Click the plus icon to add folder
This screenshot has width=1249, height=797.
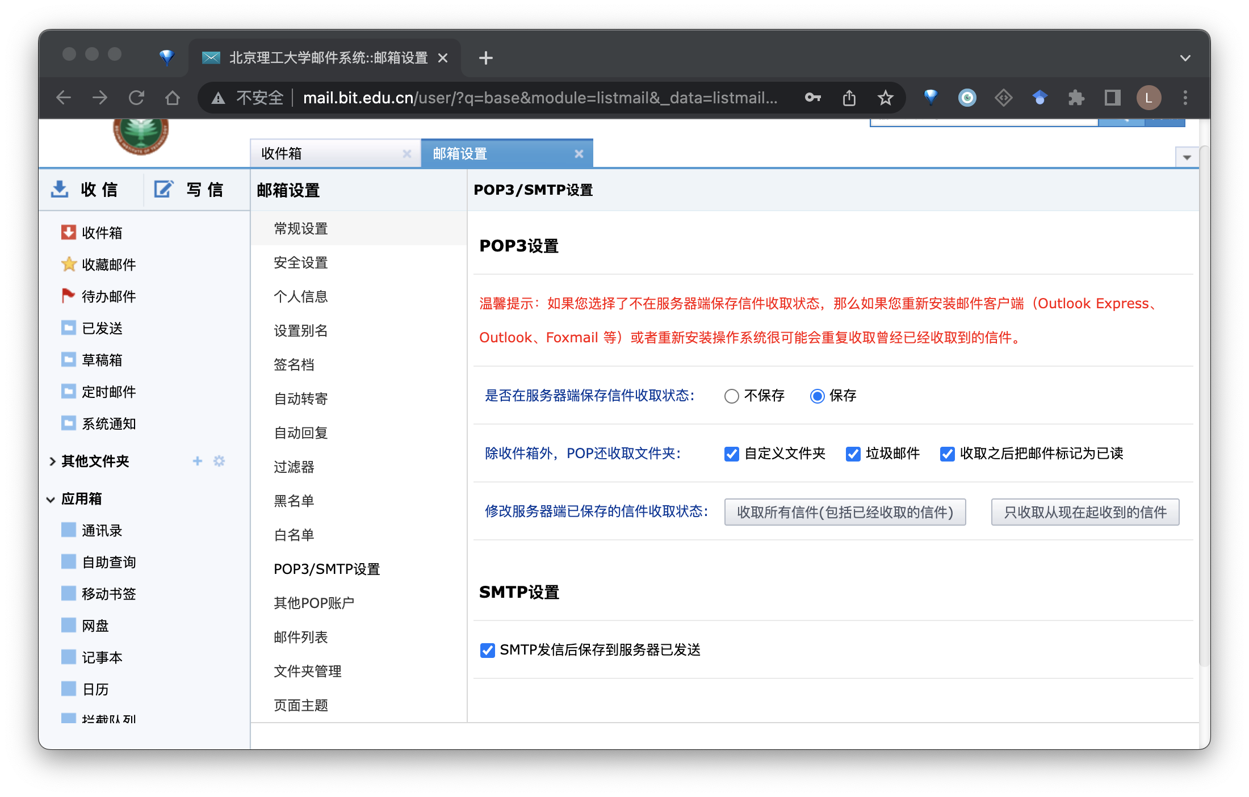[198, 461]
